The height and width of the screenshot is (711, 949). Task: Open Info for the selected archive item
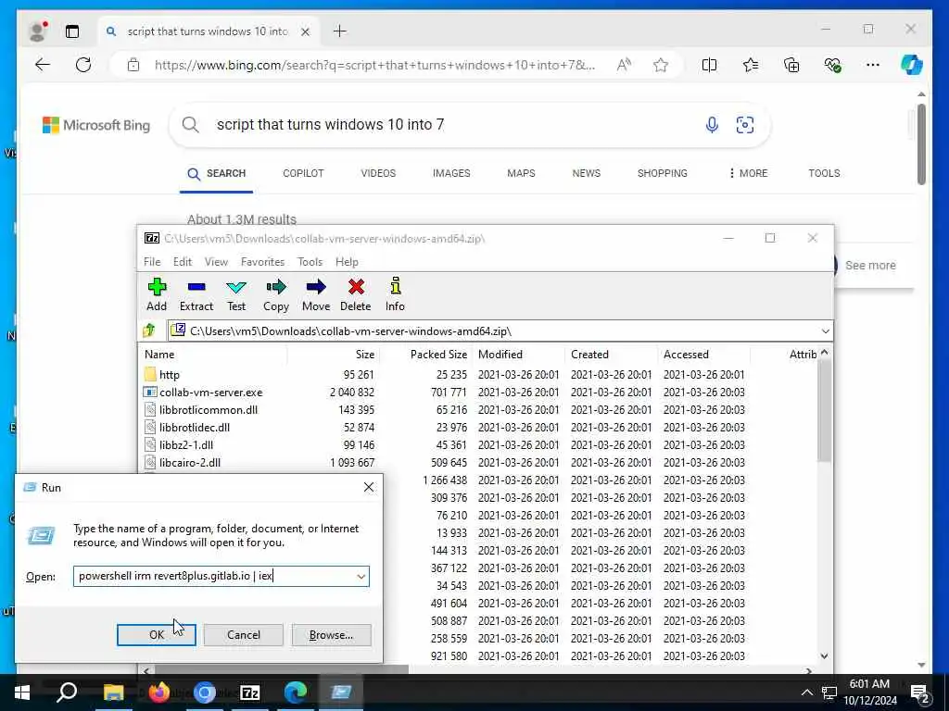tap(395, 294)
